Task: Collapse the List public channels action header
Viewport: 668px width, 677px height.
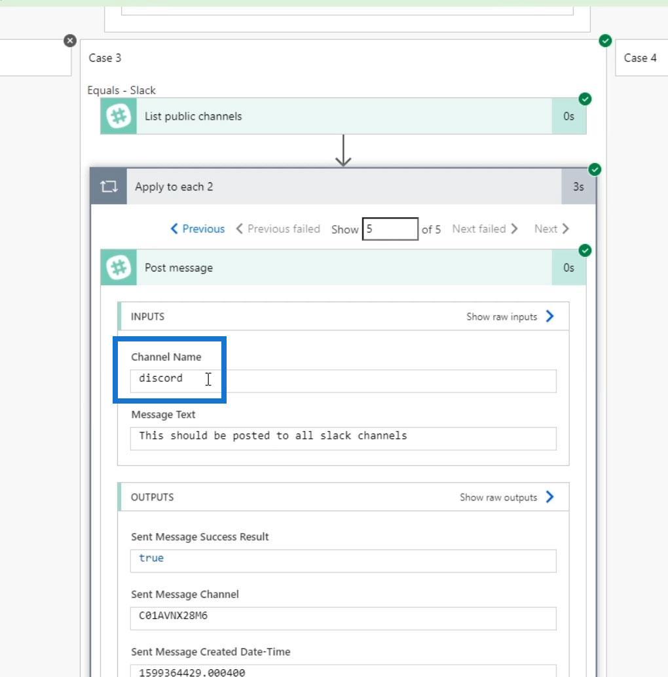Action: pos(343,116)
